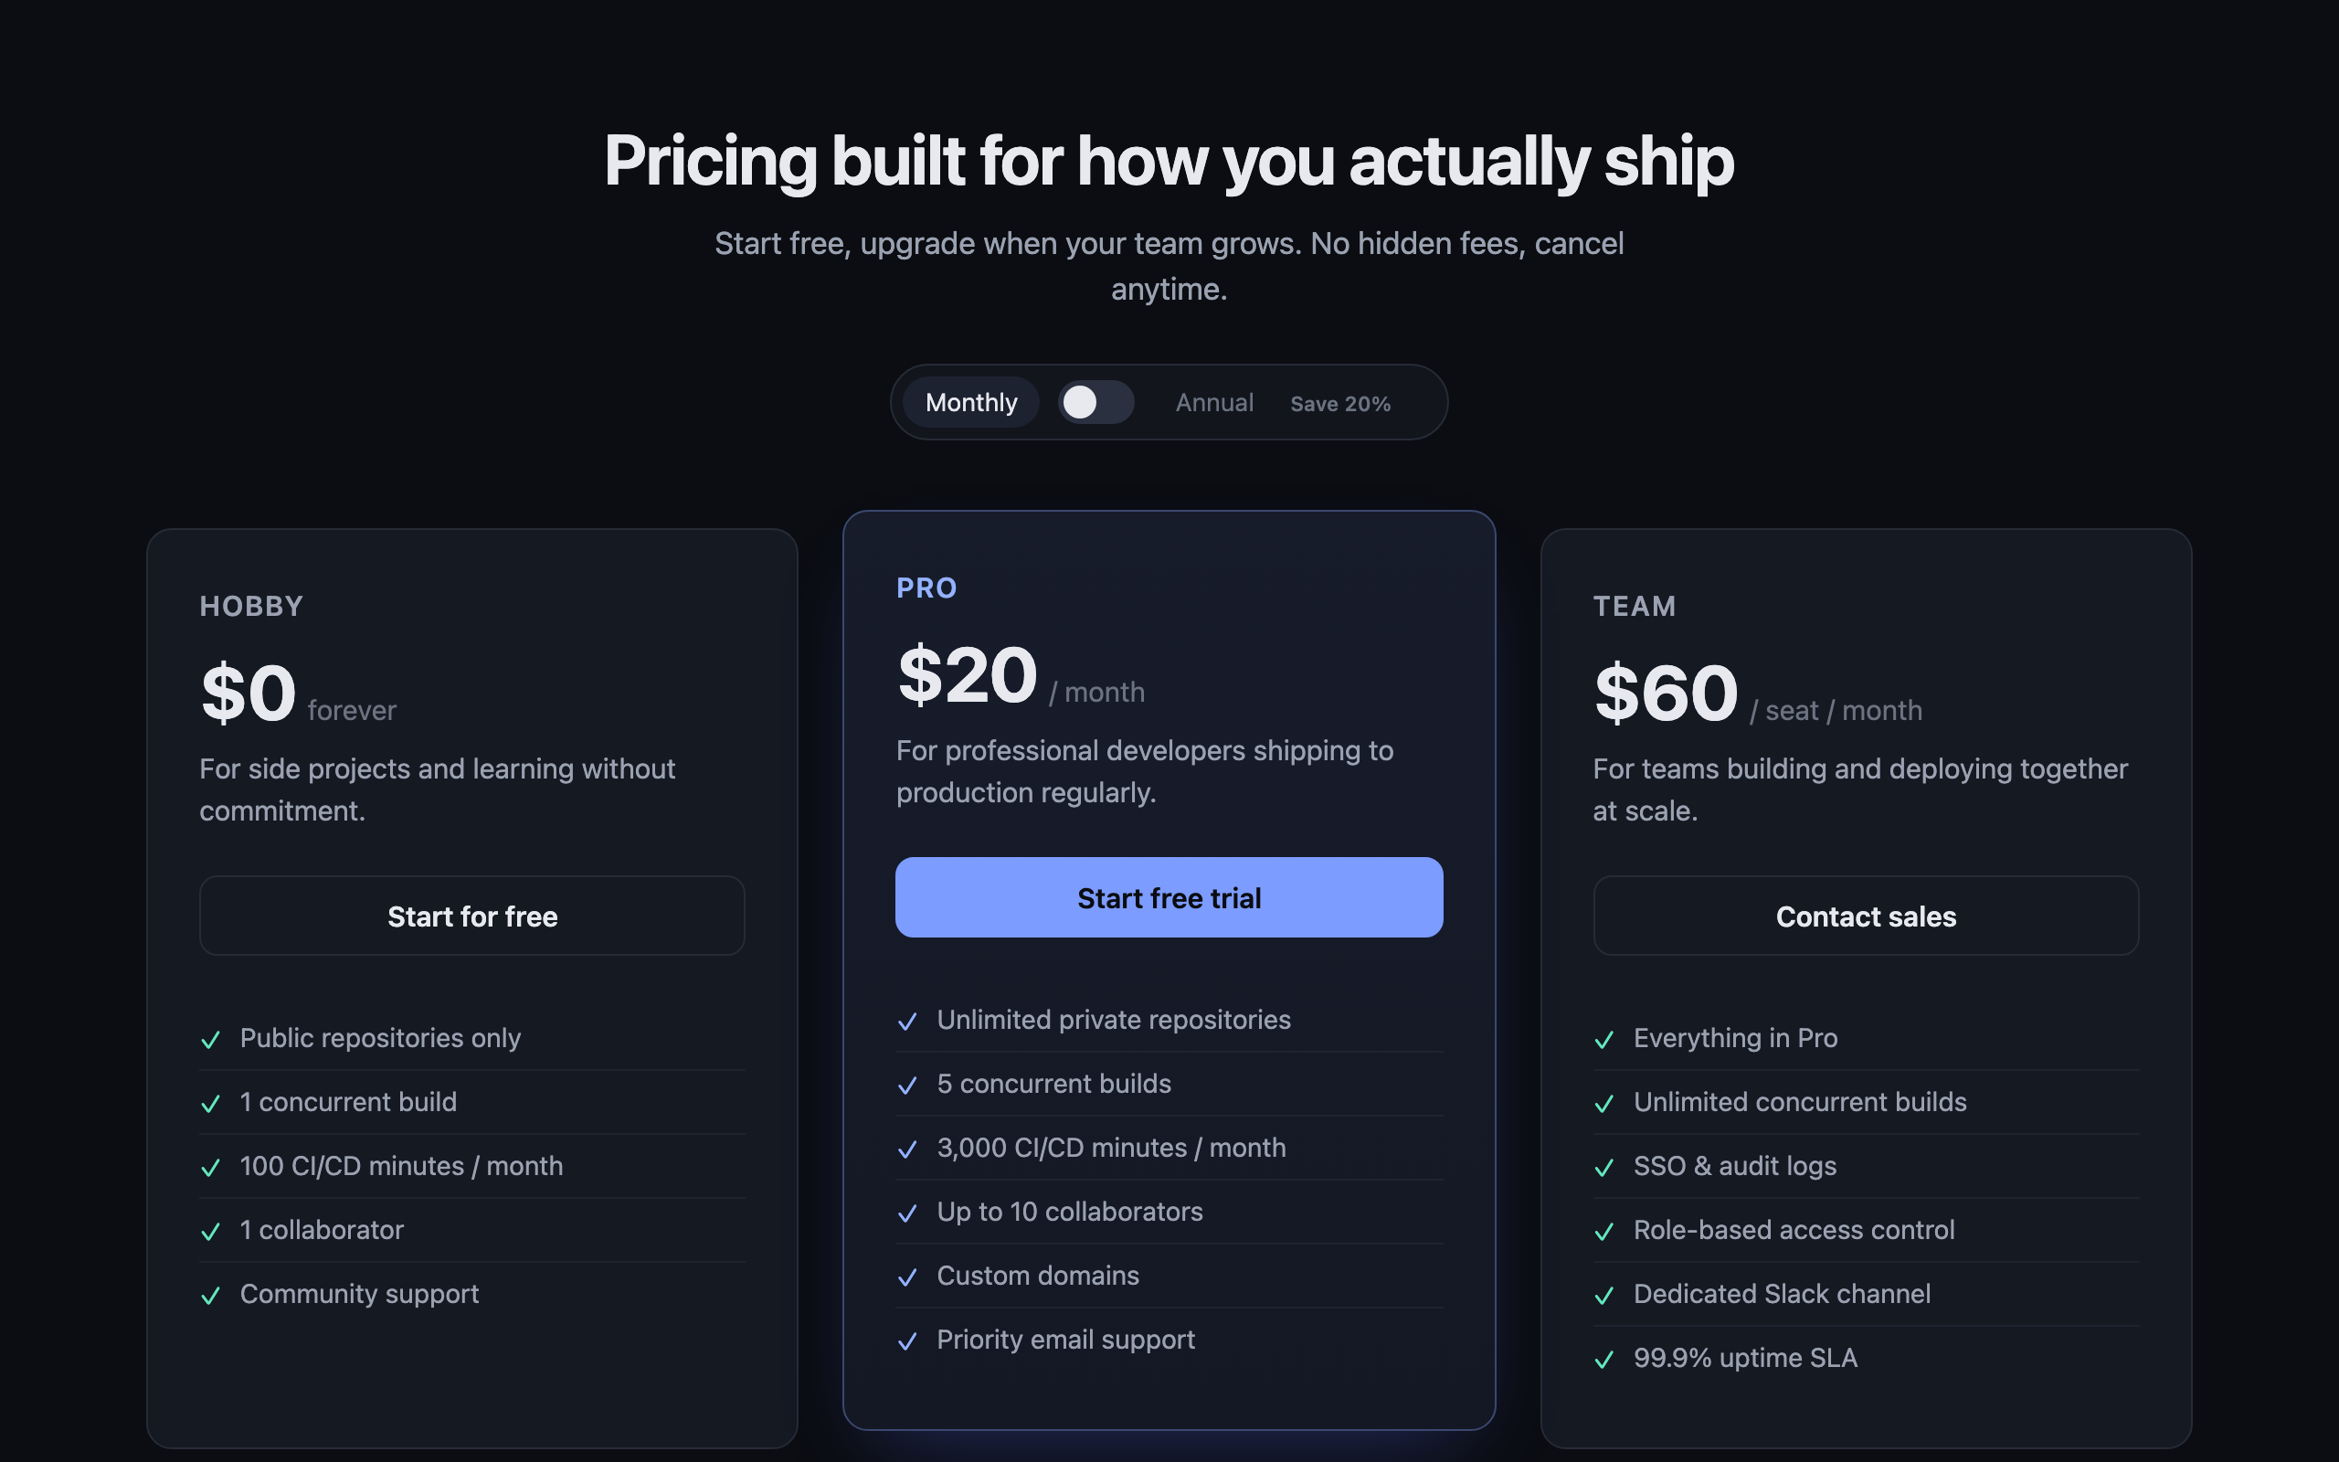Click checkmark beside Custom domains

[907, 1277]
